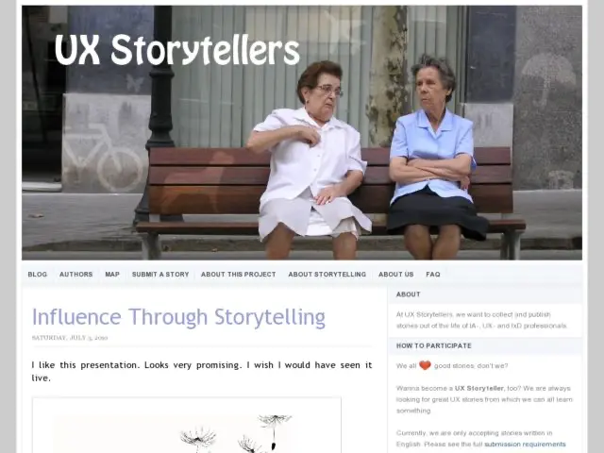Click the HOW TO PARTICIPATE sidebar heading
This screenshot has width=604, height=453.
point(434,346)
